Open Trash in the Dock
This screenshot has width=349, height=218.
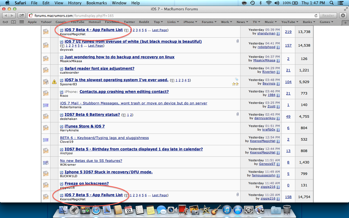tap(287, 210)
